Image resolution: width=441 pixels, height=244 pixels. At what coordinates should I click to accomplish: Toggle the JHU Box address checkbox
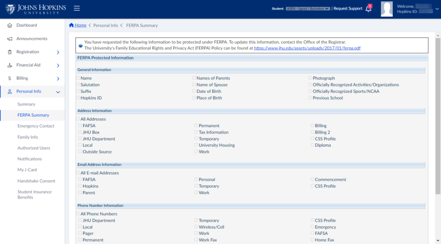80,132
